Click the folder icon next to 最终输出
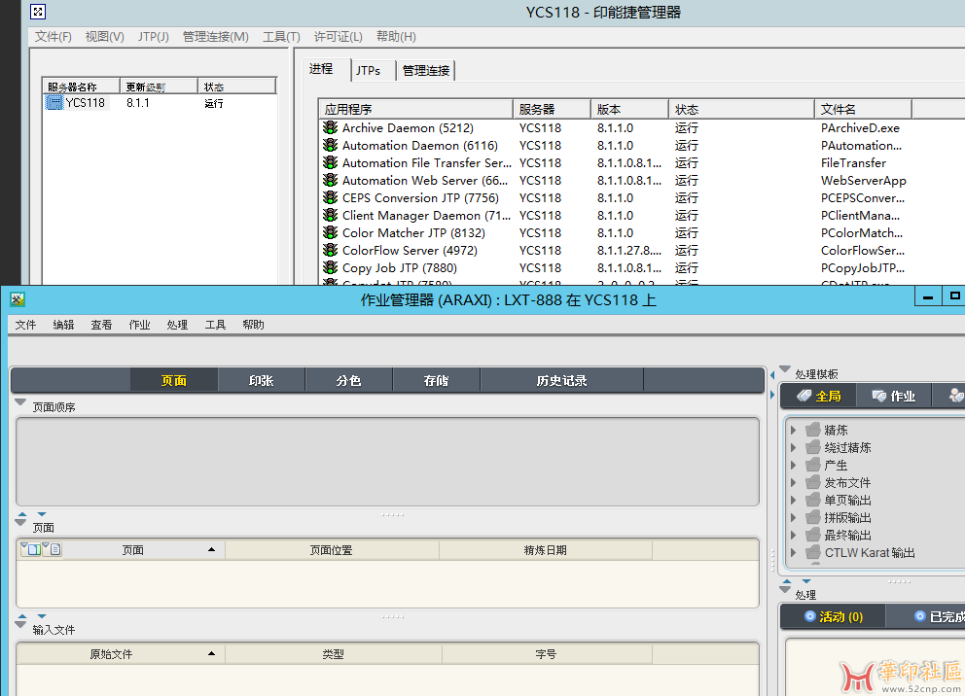 coord(813,535)
